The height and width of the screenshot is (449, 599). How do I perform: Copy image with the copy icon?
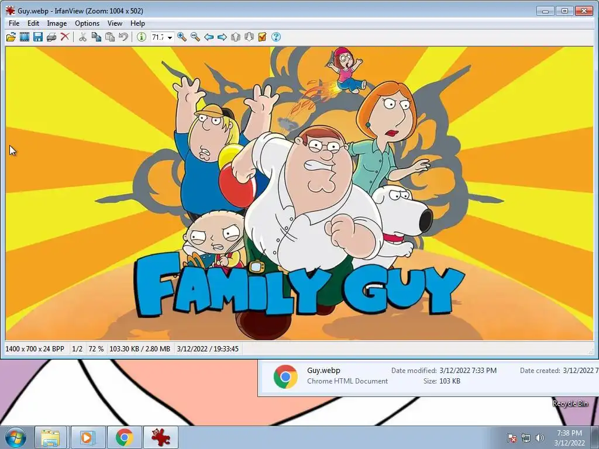coord(97,37)
